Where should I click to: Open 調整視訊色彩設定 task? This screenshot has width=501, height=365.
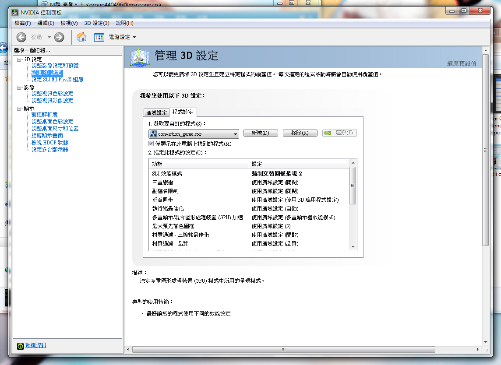tap(53, 94)
